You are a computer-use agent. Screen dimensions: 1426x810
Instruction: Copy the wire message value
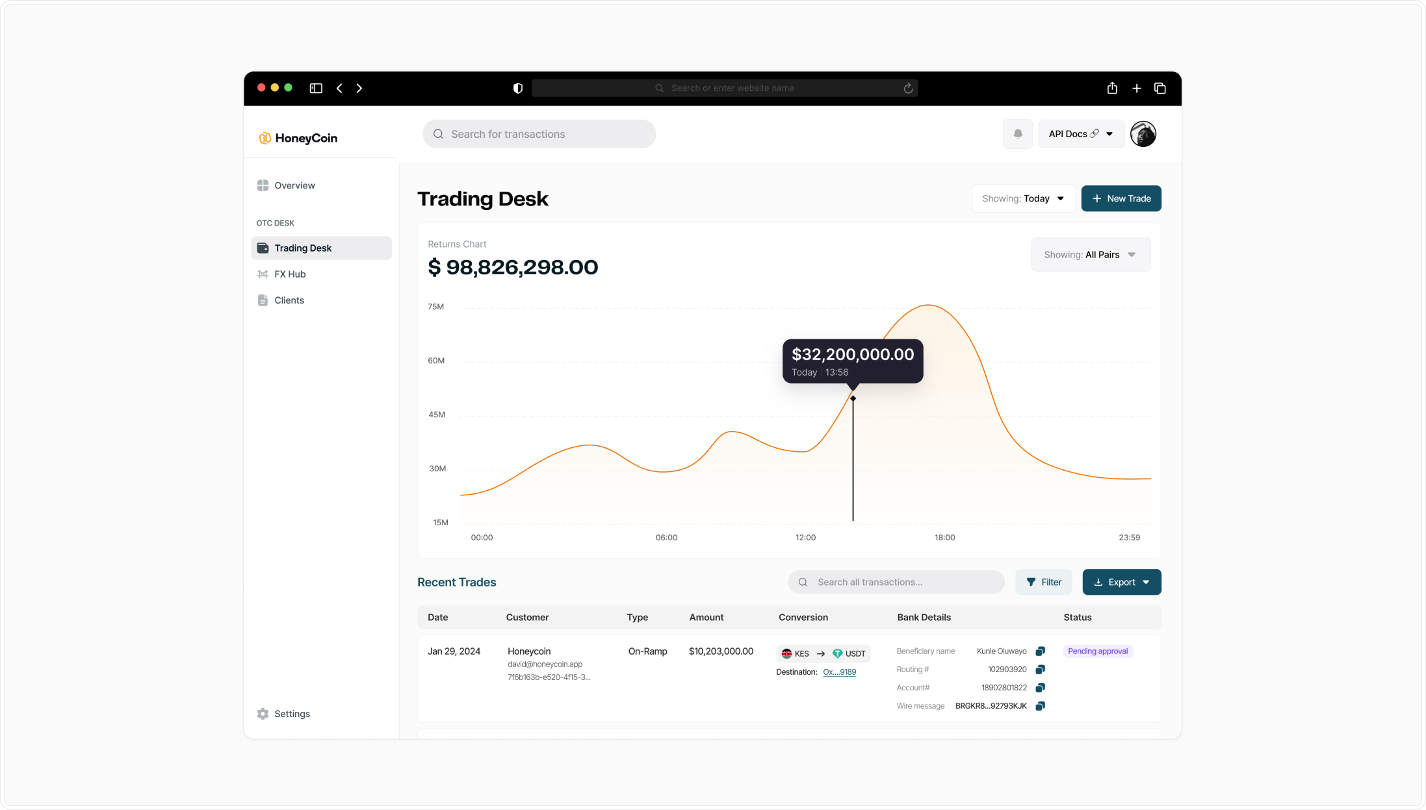point(1040,706)
